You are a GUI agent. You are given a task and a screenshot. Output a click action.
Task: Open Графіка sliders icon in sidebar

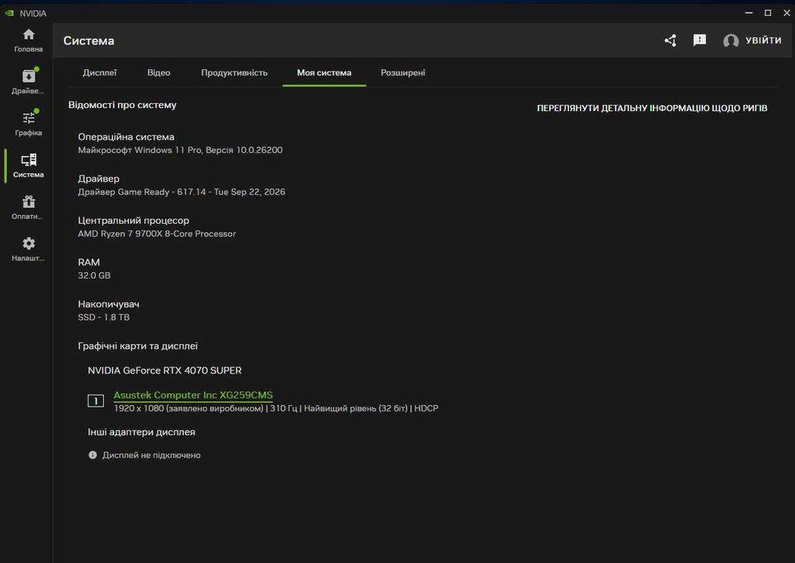pyautogui.click(x=28, y=118)
